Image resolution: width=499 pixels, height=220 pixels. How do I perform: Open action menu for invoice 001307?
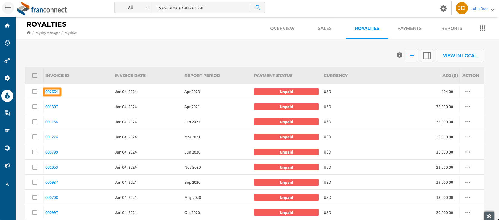click(468, 107)
